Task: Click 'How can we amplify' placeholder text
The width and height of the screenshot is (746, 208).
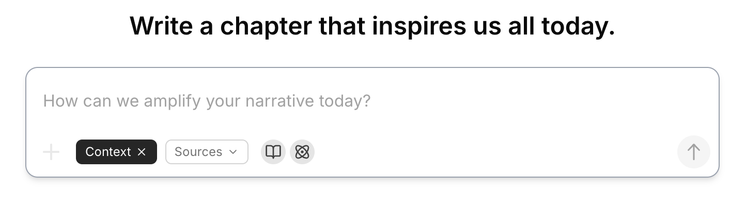Action: point(207,100)
